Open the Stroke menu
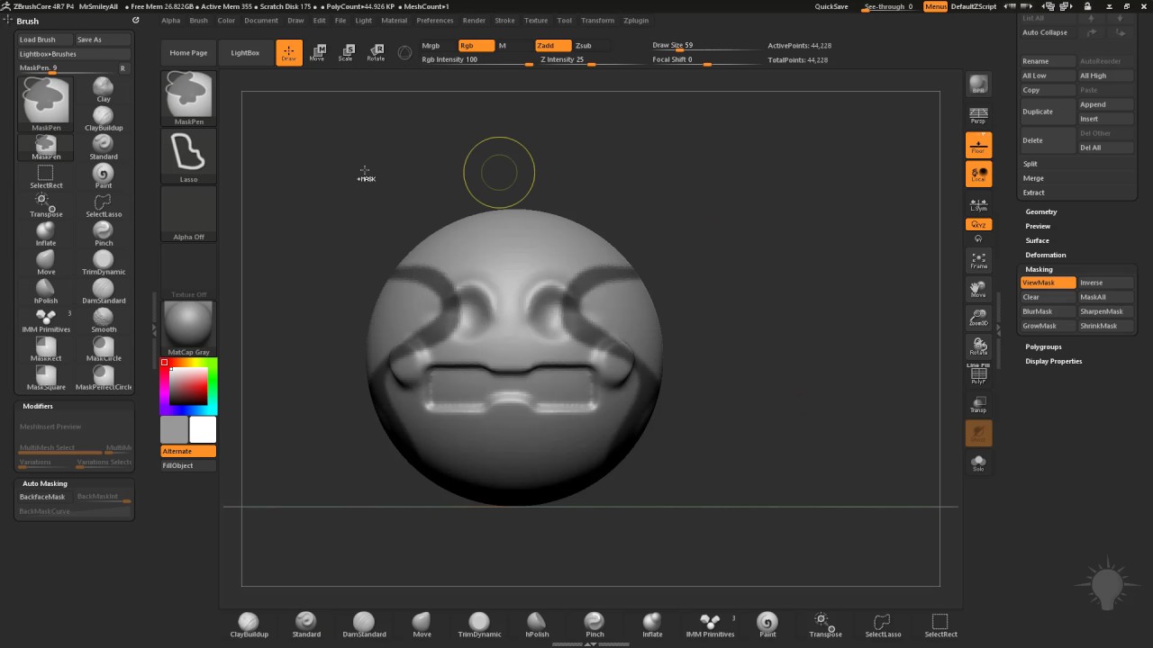The image size is (1153, 648). pyautogui.click(x=505, y=20)
